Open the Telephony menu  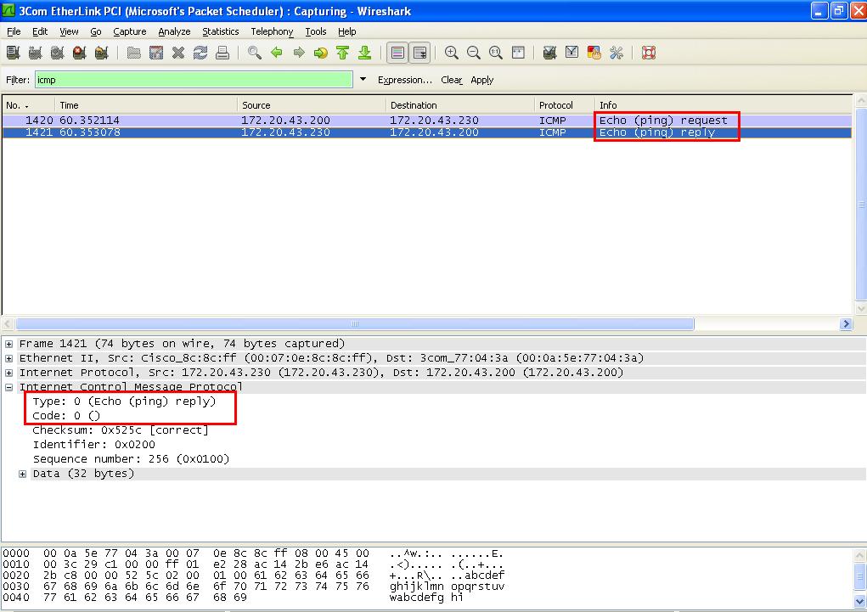pos(272,31)
